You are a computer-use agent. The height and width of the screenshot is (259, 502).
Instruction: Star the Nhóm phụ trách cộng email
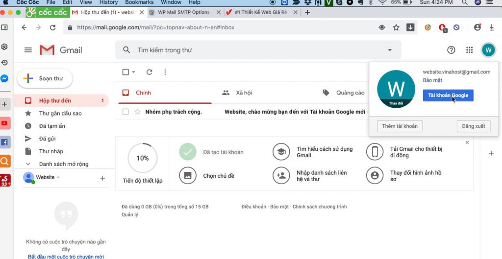point(138,112)
